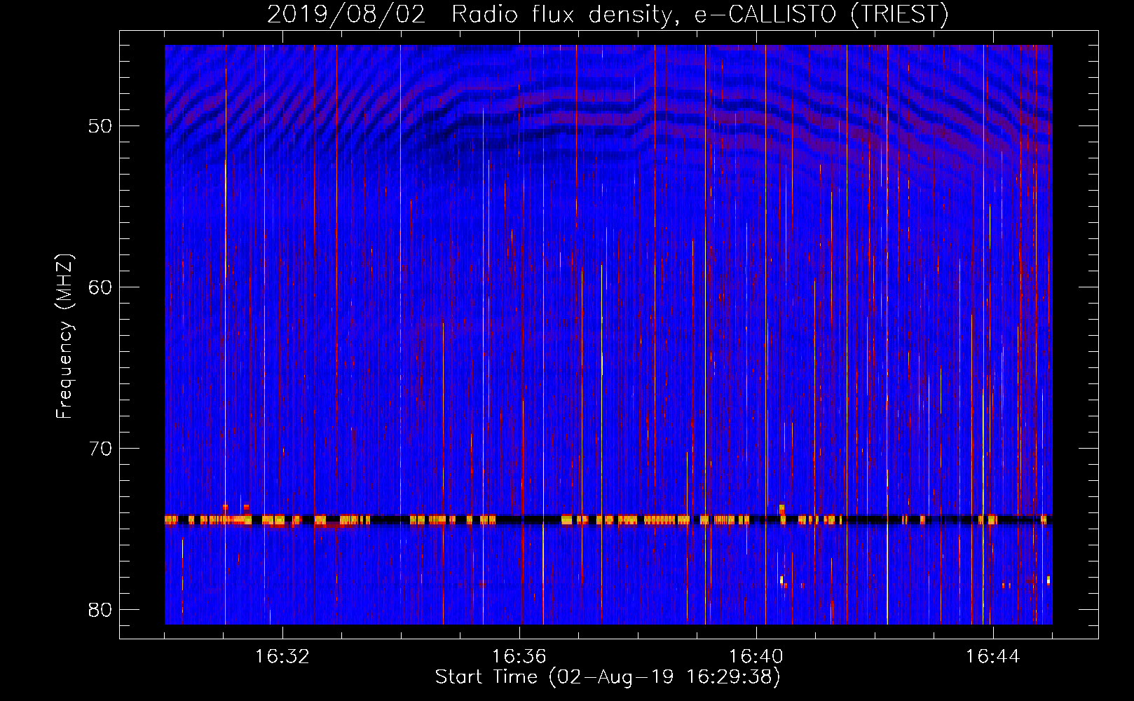
Task: Click the 16:36 time tick label
Action: [519, 657]
